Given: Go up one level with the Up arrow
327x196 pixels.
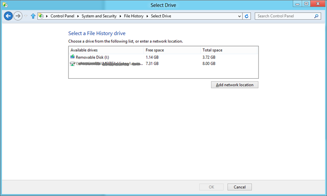Looking at the screenshot, I should point(33,16).
